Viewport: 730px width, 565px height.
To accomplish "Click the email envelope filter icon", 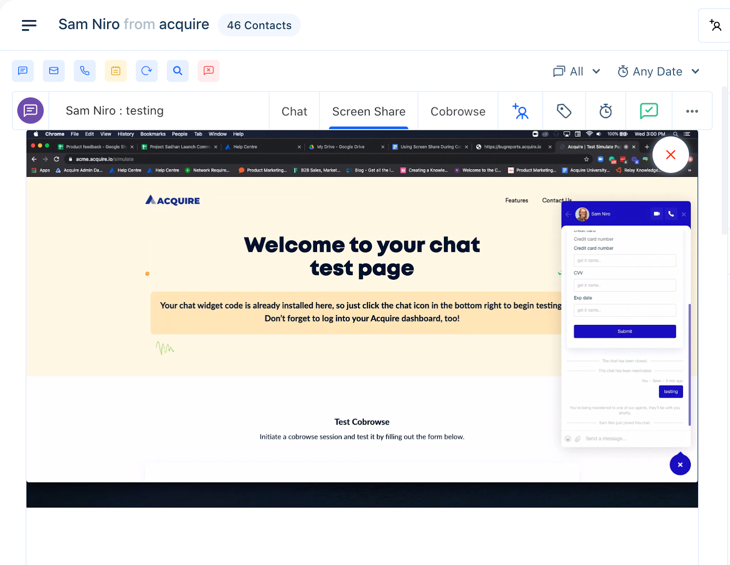I will (54, 71).
